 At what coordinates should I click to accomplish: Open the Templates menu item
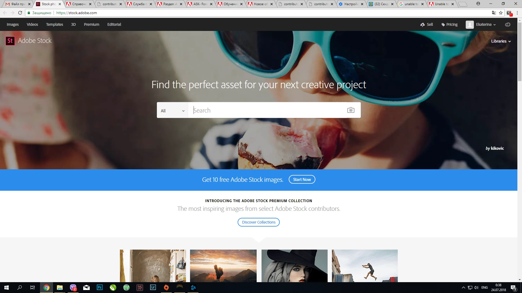pos(54,24)
